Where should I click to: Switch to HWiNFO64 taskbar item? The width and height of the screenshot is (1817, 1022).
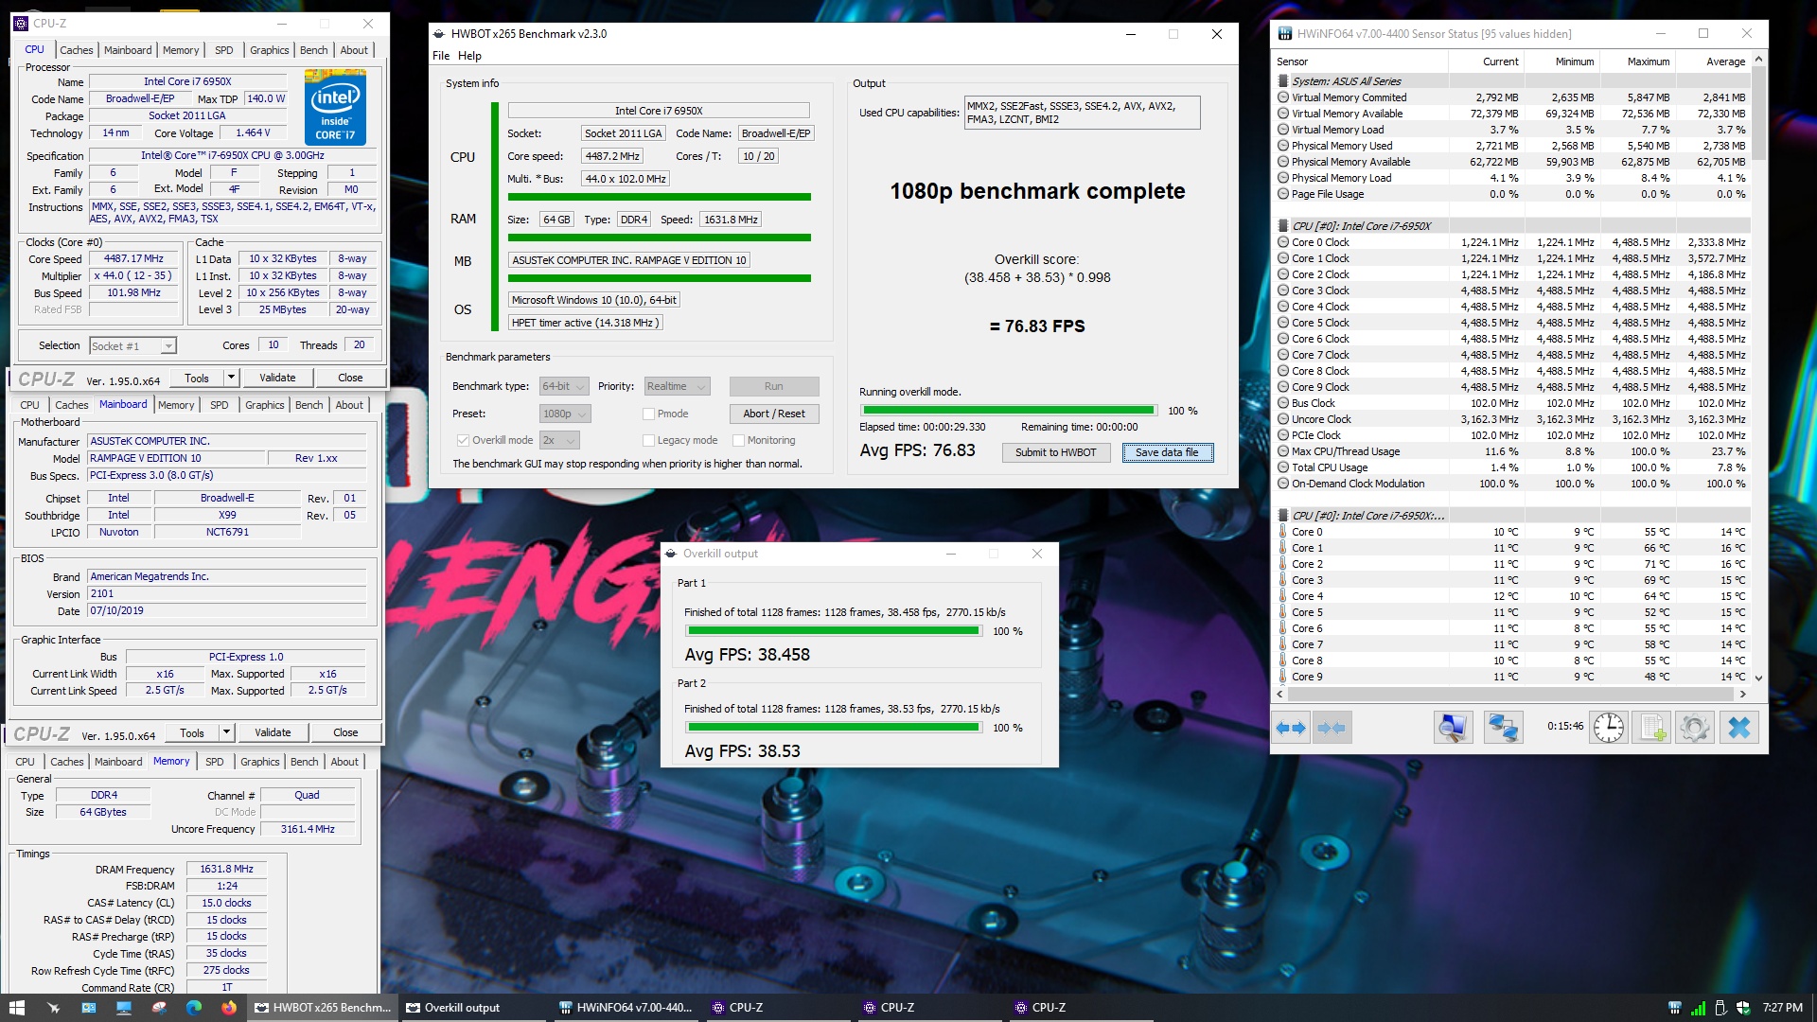point(626,1008)
